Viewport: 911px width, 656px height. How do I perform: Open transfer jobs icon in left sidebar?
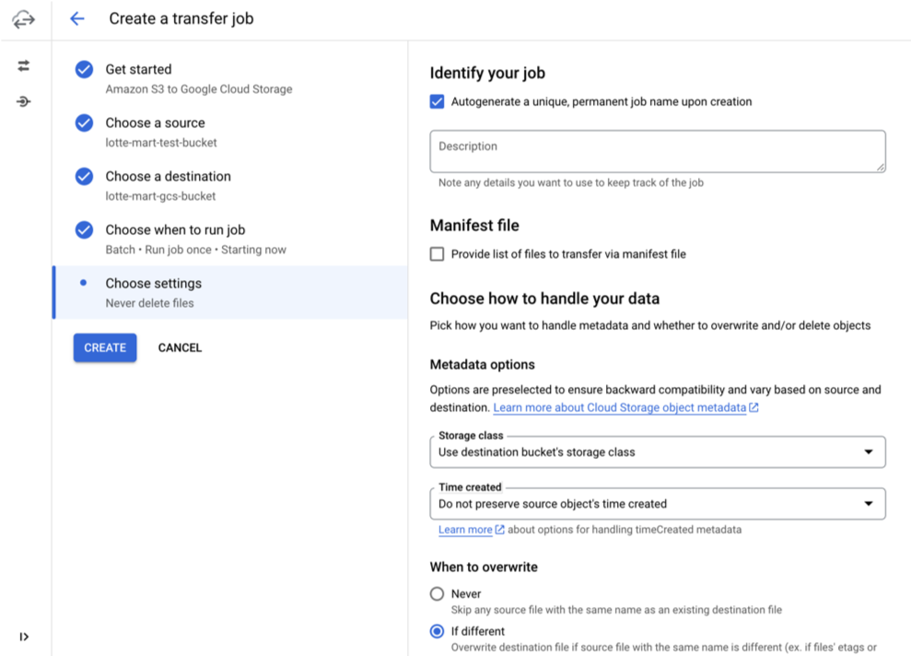point(24,65)
